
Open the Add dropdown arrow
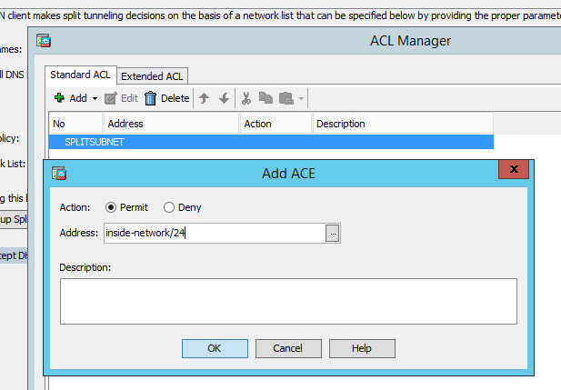coord(95,98)
